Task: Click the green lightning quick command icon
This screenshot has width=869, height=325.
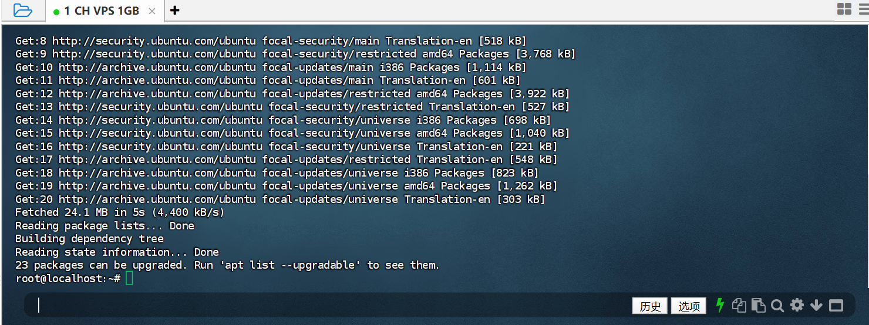Action: pyautogui.click(x=720, y=305)
